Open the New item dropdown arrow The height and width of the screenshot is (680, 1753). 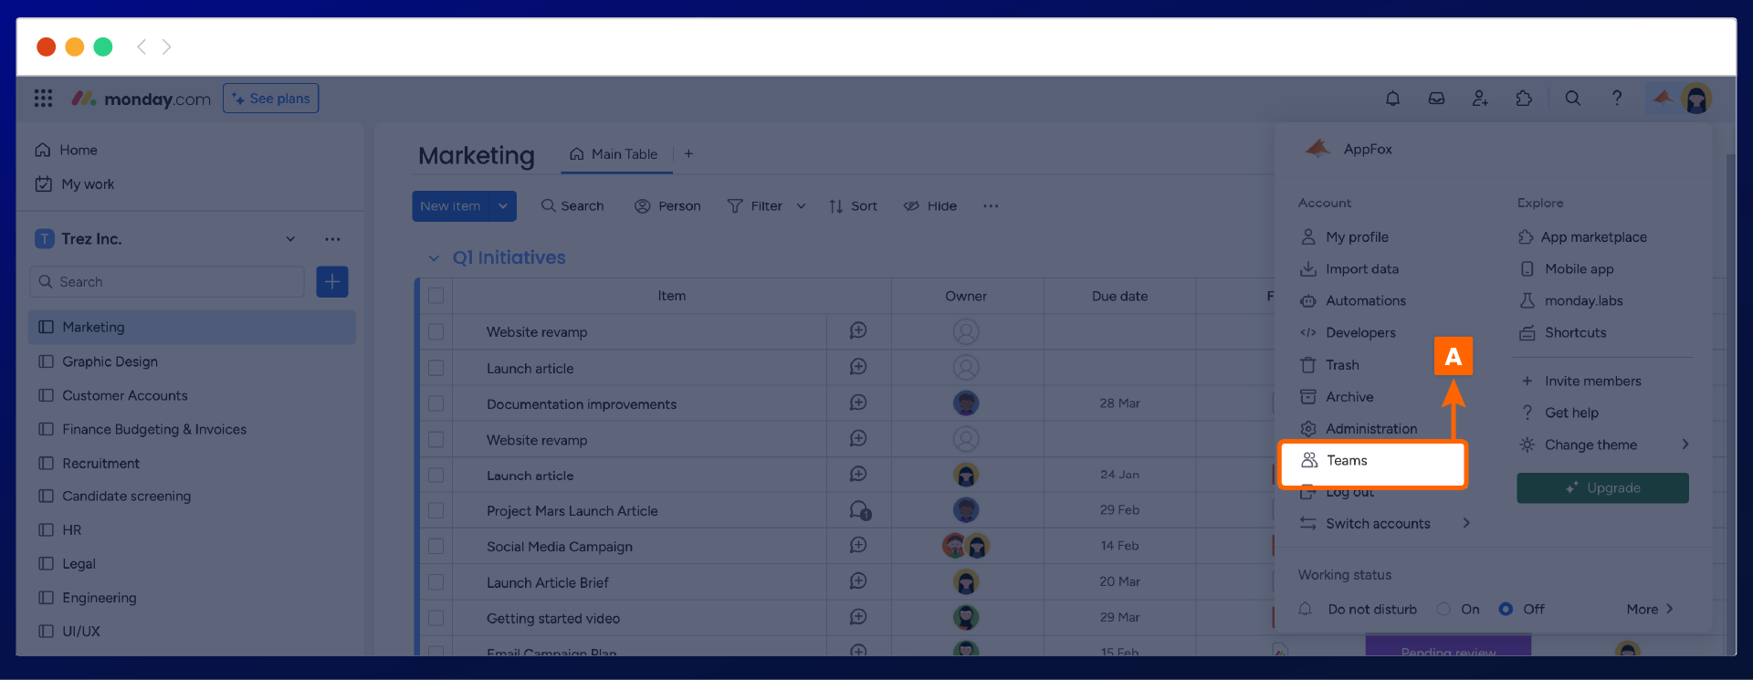click(x=503, y=206)
